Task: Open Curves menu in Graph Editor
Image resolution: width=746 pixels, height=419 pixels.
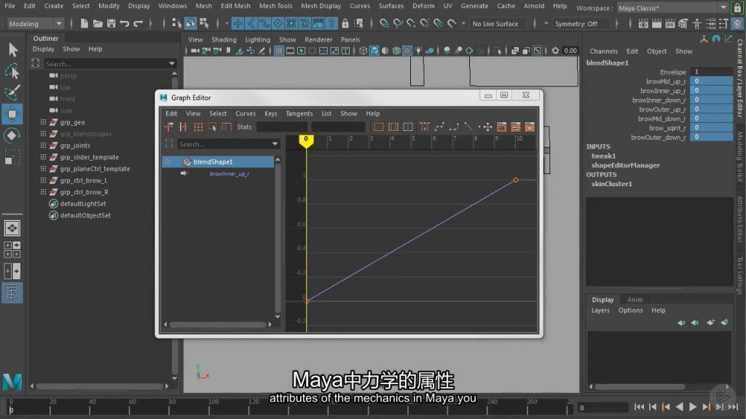Action: point(246,113)
